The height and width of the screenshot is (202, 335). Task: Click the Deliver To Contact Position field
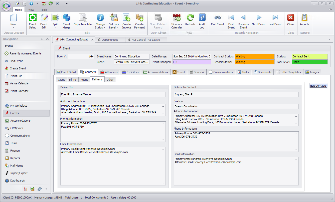(x=236, y=106)
